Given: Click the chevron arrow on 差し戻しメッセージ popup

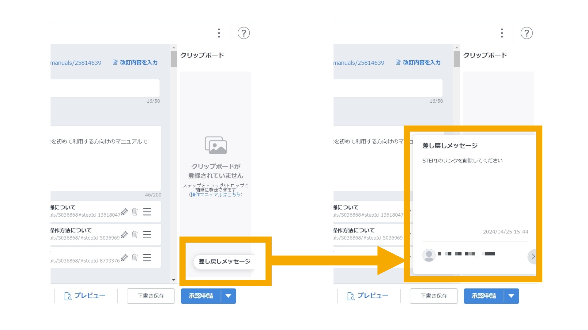Looking at the screenshot, I should coord(533,256).
